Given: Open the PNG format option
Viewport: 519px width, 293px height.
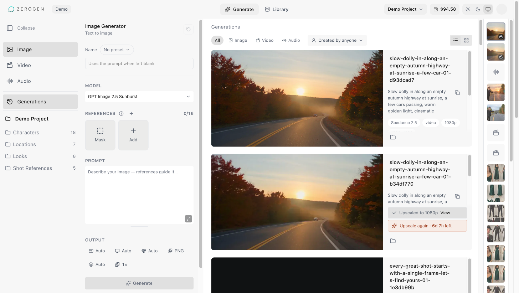Looking at the screenshot, I should (x=176, y=251).
